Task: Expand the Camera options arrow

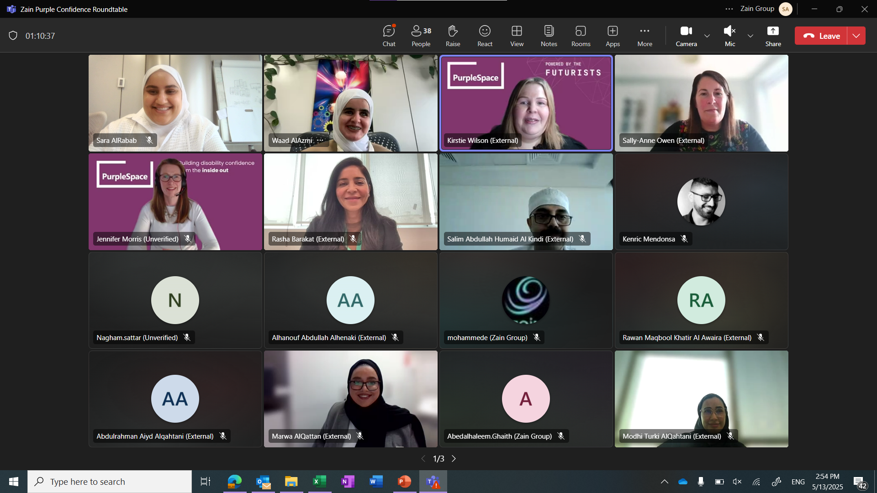Action: pyautogui.click(x=707, y=36)
